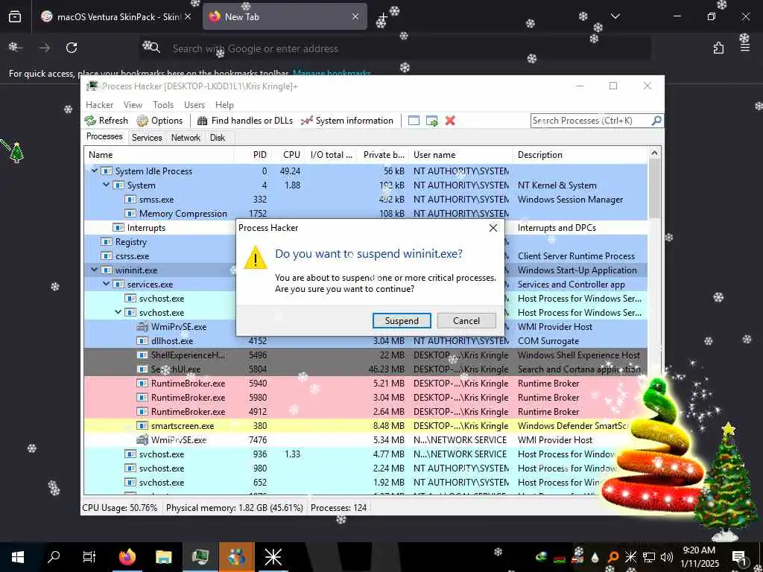The height and width of the screenshot is (572, 763).
Task: Open Find handles or DLLs
Action: click(245, 121)
